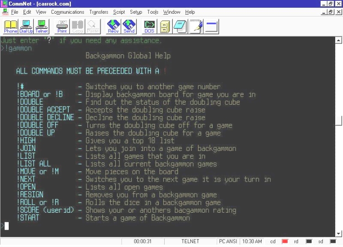Open the Transfers menu
343x247 pixels.
tap(99, 12)
